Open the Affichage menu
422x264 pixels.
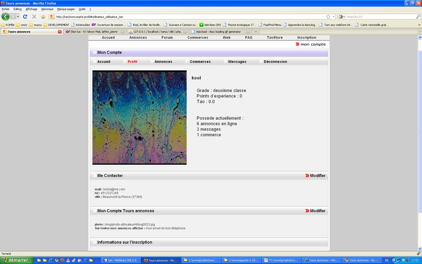coord(31,9)
